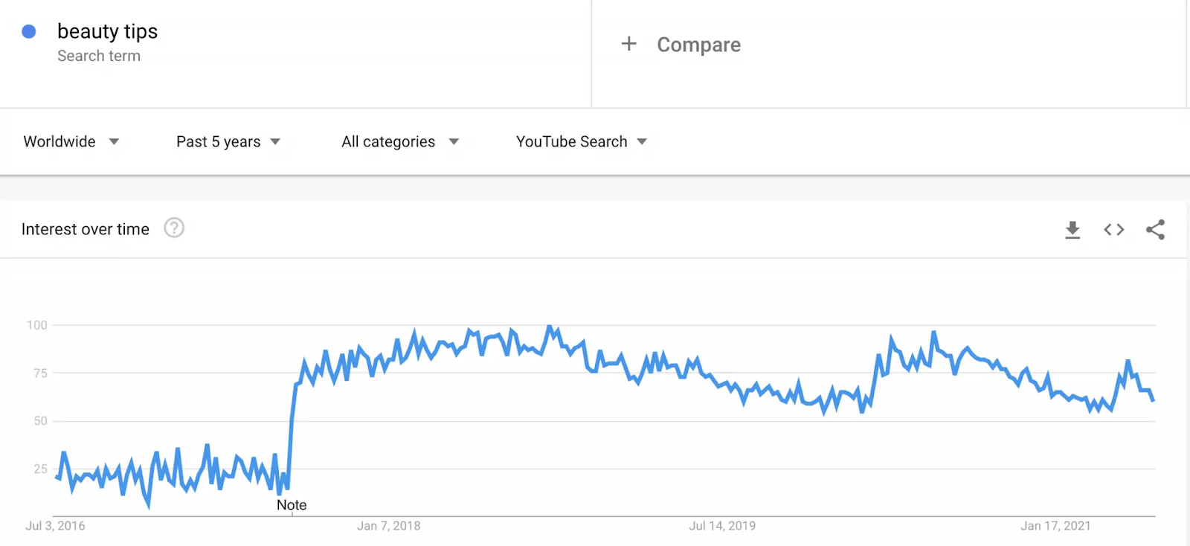The width and height of the screenshot is (1190, 546).
Task: Edit the beauty tips search term
Action: click(x=108, y=31)
